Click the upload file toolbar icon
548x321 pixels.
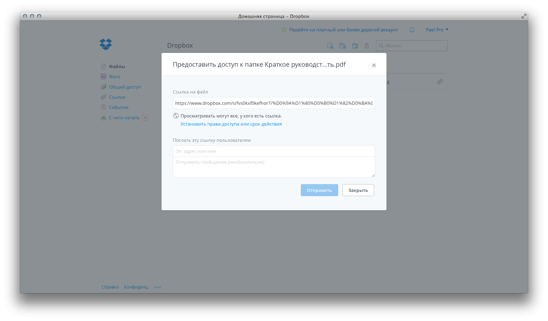pos(330,46)
